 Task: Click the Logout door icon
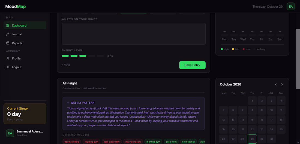(x=8, y=67)
